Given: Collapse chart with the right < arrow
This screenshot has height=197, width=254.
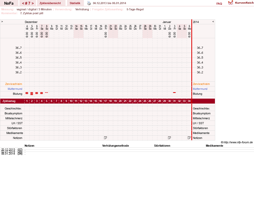Looking at the screenshot, I should [213, 21].
